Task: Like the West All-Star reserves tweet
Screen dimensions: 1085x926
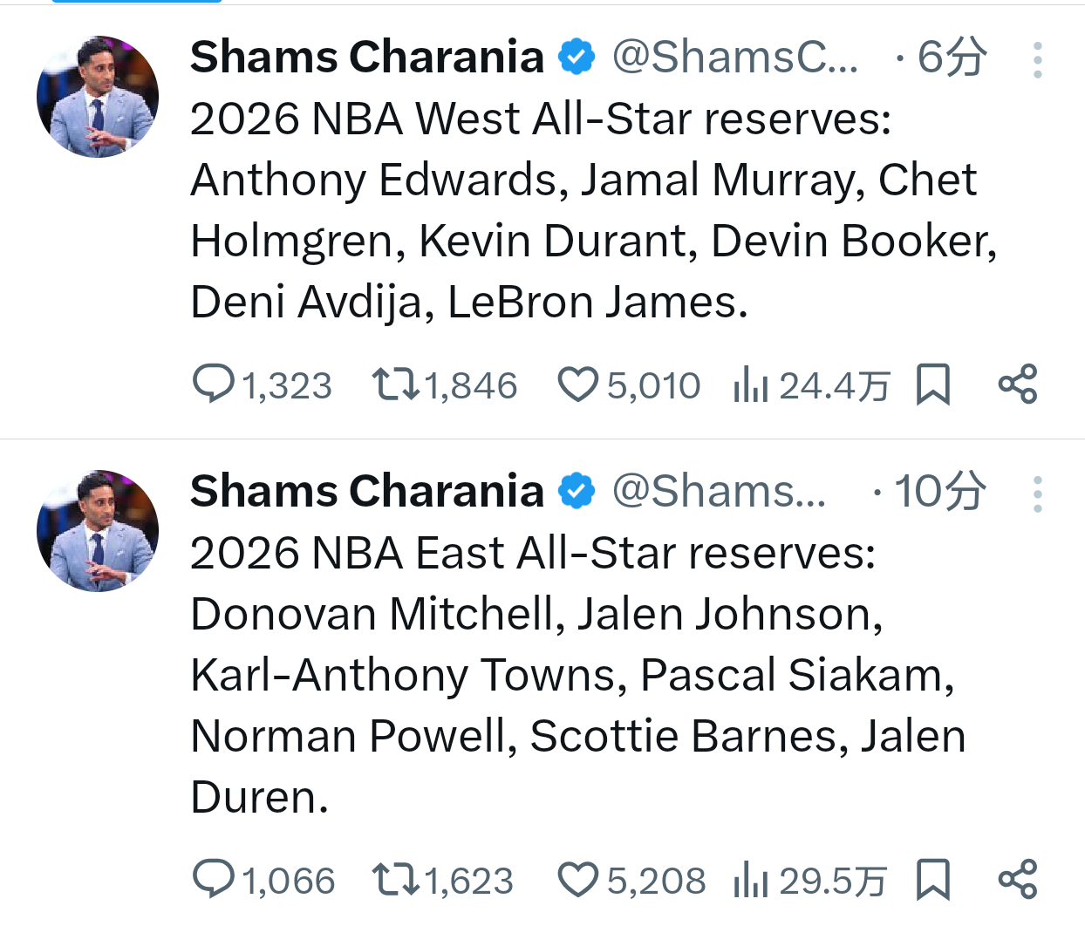Action: point(578,384)
